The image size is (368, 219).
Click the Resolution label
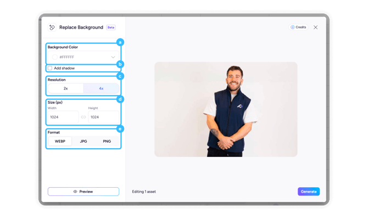[57, 80]
